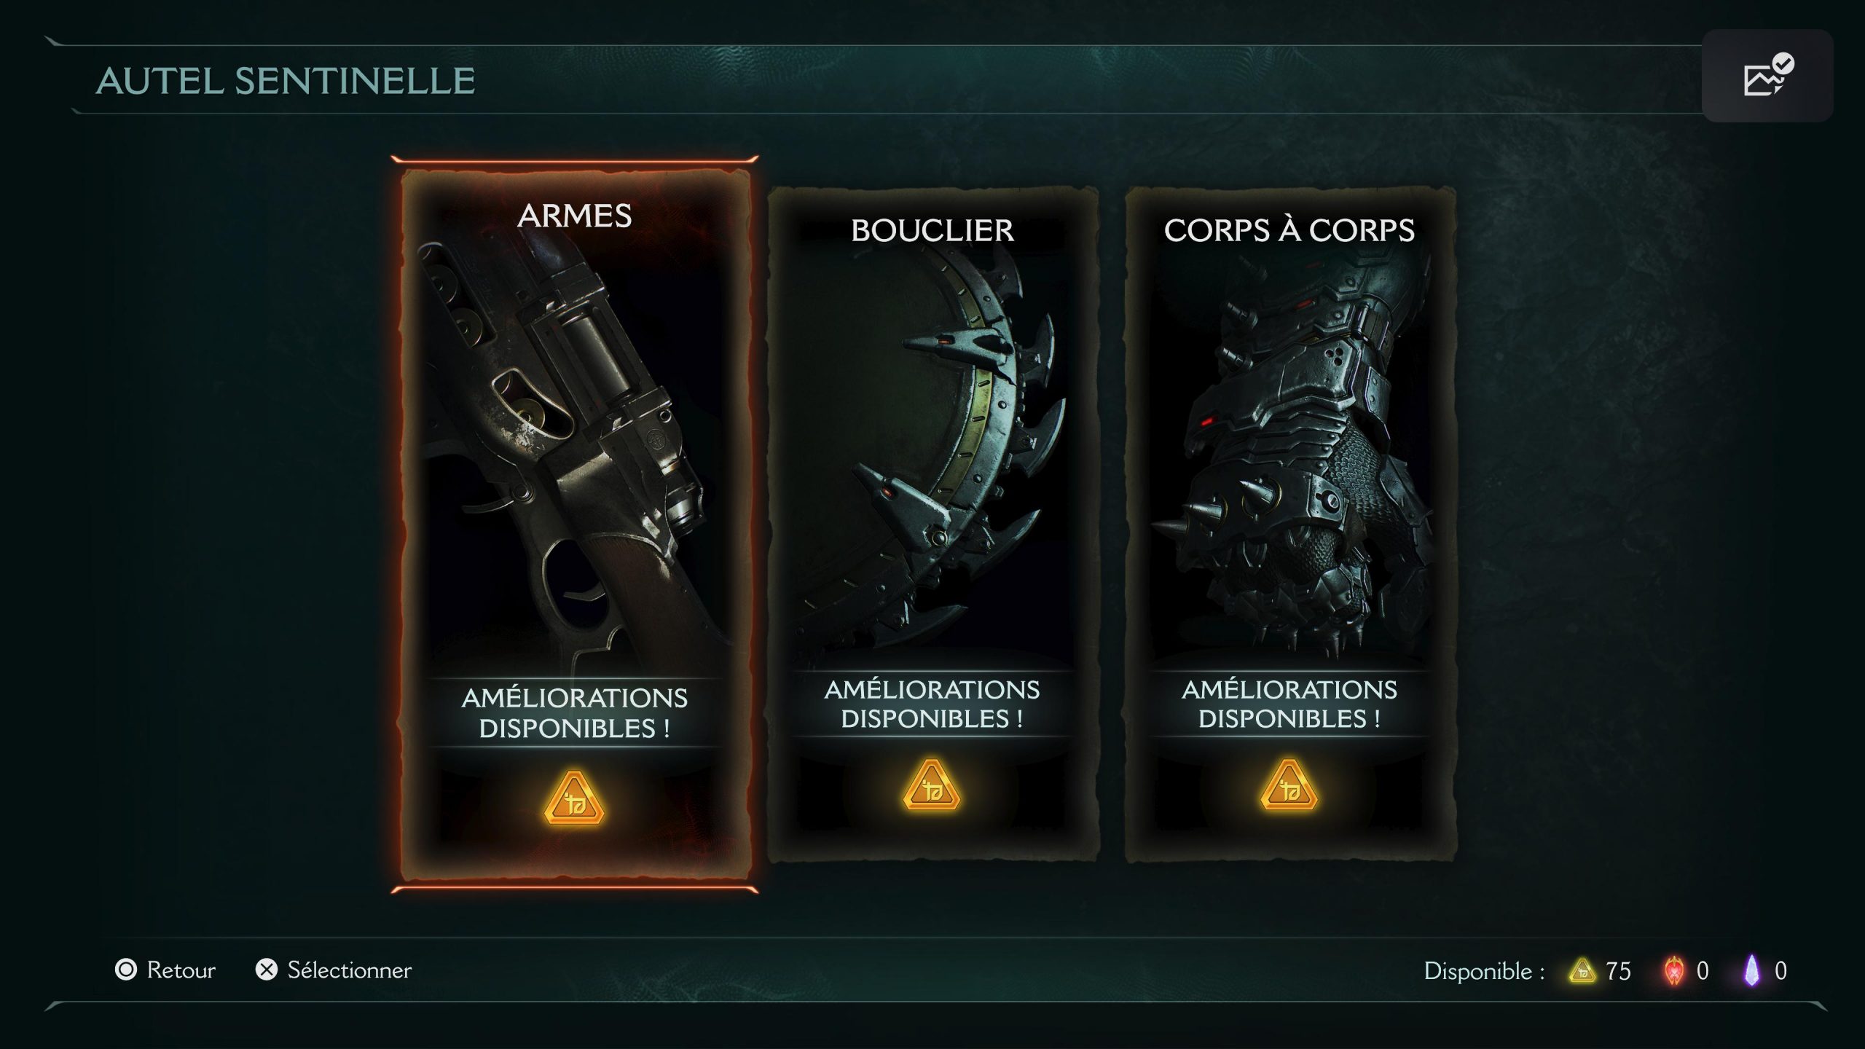
Task: Click Améliorations disponibles under Armes
Action: (x=575, y=713)
